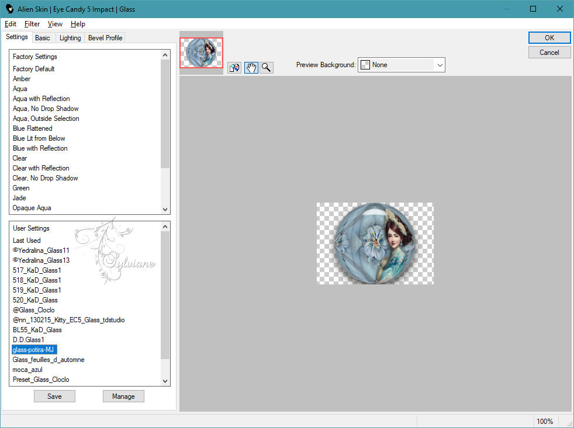This screenshot has width=574, height=428.
Task: Select the Clear preset
Action: pos(20,158)
